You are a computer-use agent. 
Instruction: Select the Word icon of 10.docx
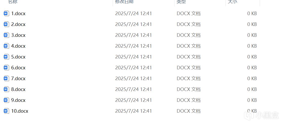click(x=6, y=111)
